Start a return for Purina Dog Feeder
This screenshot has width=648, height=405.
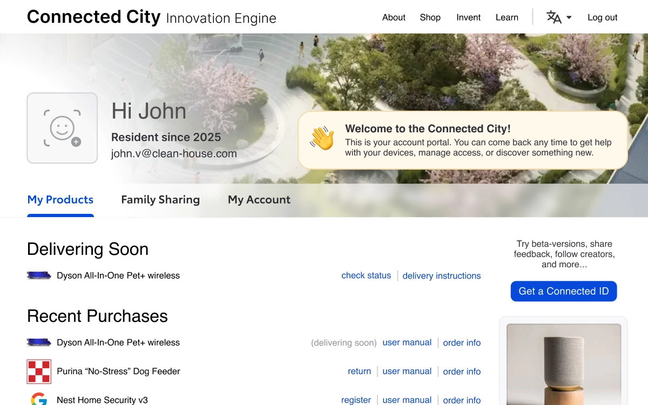(360, 372)
